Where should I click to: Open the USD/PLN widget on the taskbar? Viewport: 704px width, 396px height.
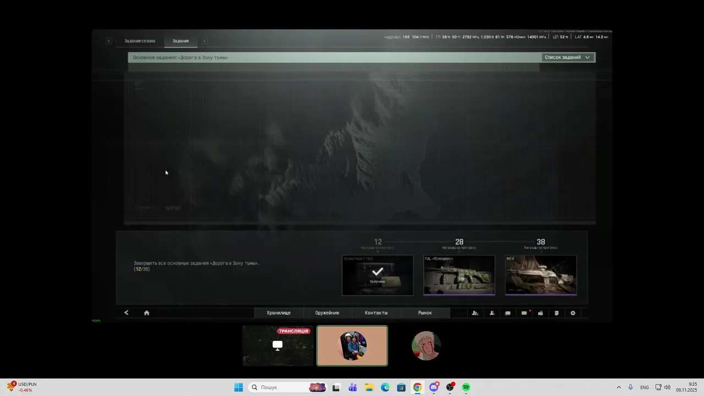(21, 387)
